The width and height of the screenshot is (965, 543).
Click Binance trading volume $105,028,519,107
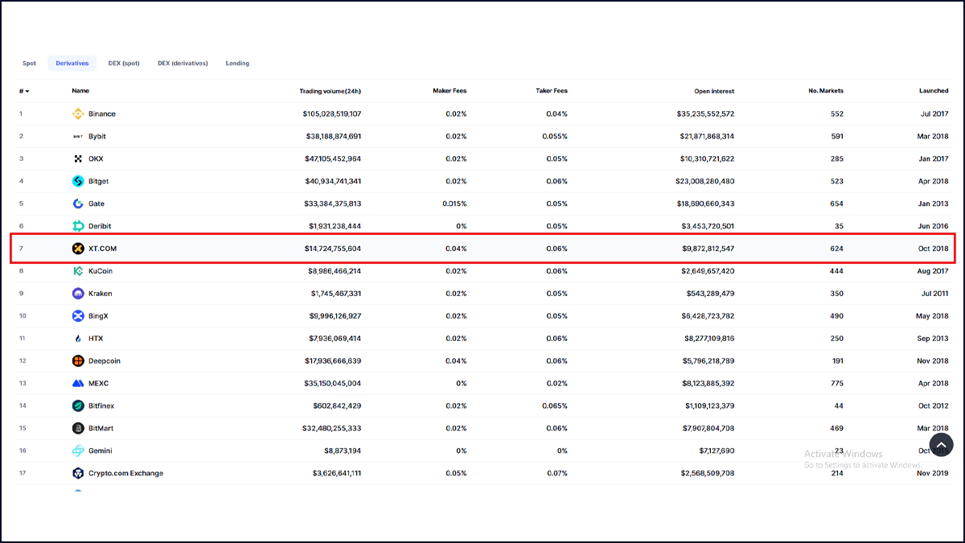[x=332, y=114]
